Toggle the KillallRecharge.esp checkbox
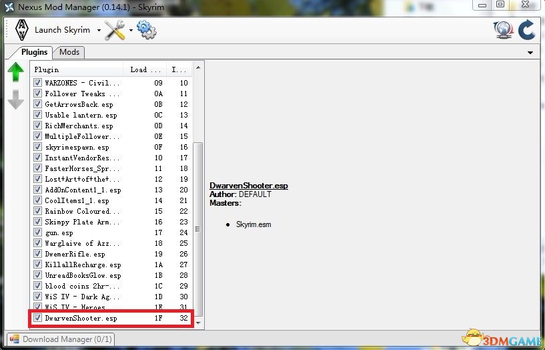 pyautogui.click(x=37, y=265)
